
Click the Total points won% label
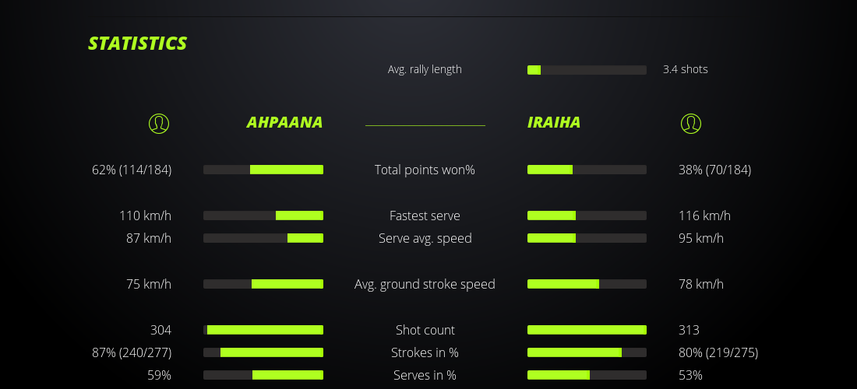point(425,170)
